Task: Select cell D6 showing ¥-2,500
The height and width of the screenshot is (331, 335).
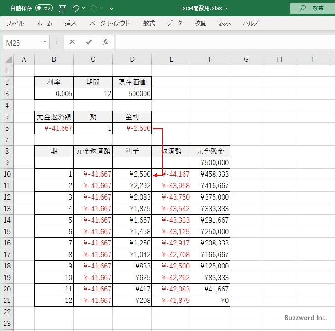Action: (x=132, y=128)
